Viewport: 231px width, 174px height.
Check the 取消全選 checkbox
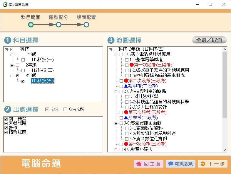(65, 109)
